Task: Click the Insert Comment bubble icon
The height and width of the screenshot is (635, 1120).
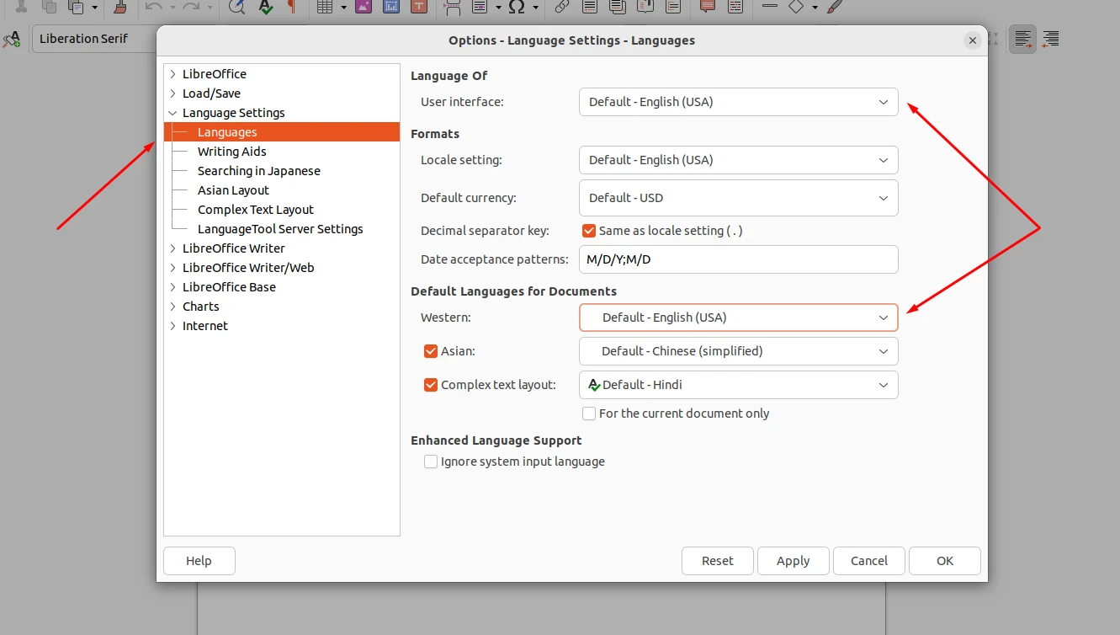Action: click(708, 7)
